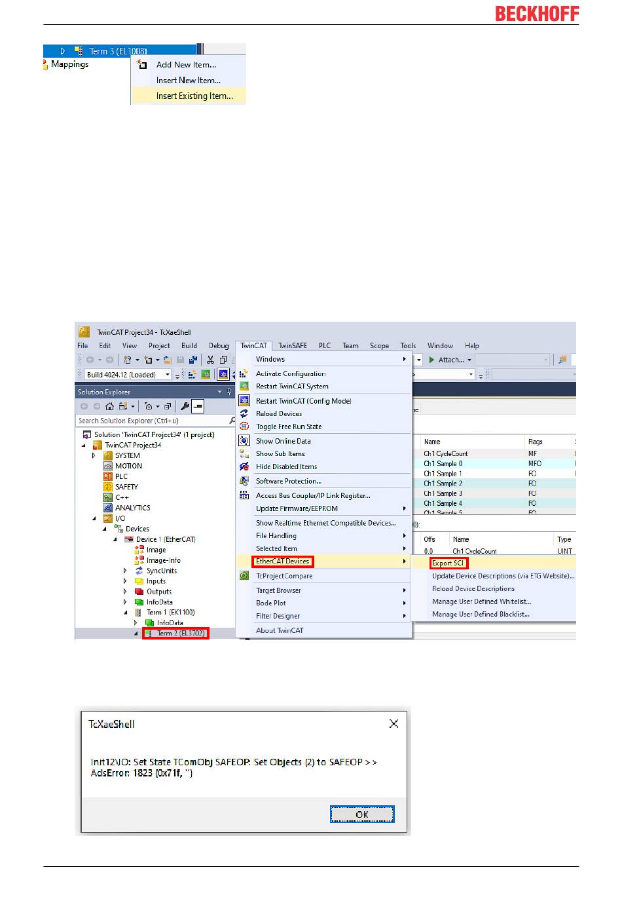Click Restart TwinCAT System green icon
The height and width of the screenshot is (897, 622).
[244, 387]
